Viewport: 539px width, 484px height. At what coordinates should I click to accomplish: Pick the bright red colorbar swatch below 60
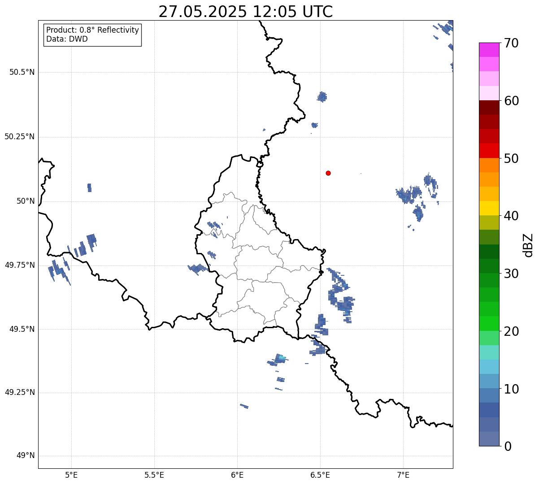(489, 151)
